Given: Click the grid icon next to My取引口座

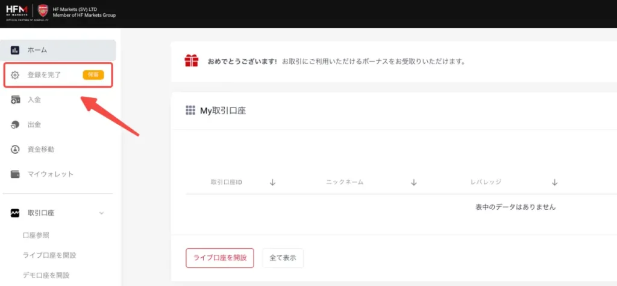Looking at the screenshot, I should tap(190, 110).
